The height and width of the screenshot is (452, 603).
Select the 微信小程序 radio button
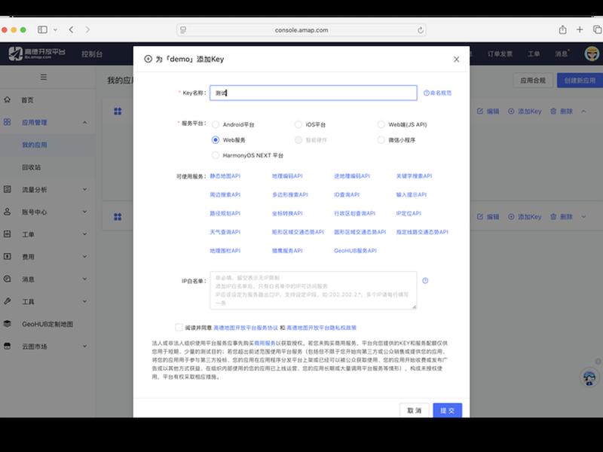coord(381,140)
